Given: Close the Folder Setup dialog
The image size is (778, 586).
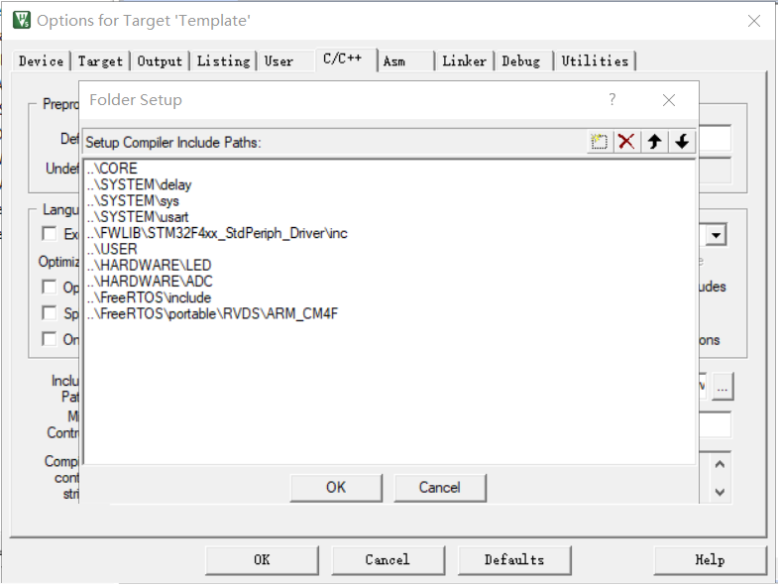Looking at the screenshot, I should click(669, 100).
